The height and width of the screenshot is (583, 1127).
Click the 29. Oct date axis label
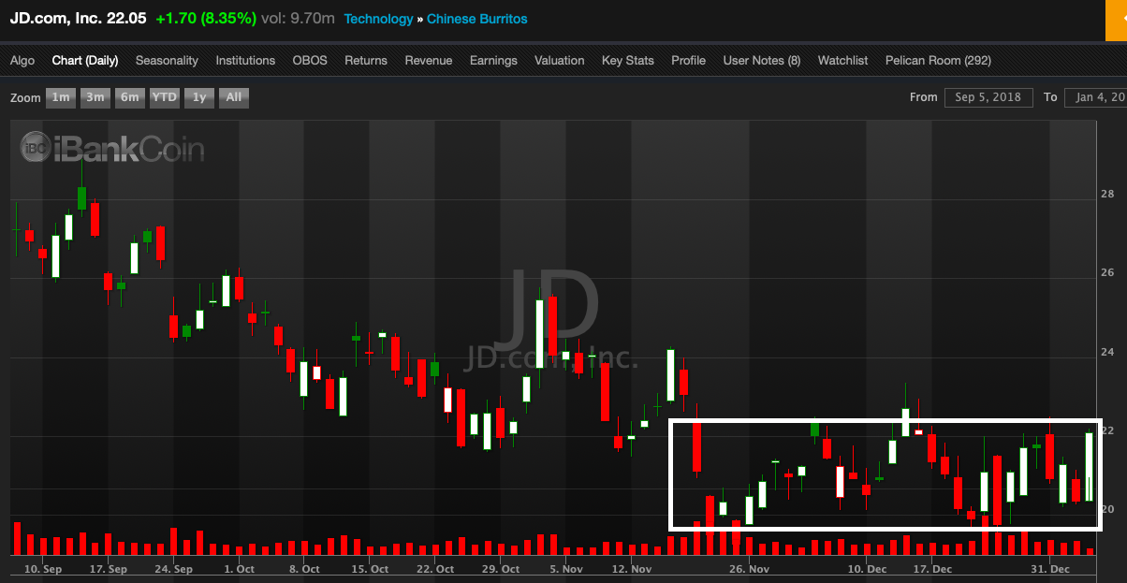[501, 569]
